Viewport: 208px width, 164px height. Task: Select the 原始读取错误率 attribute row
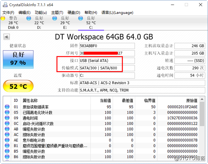pyautogui.click(x=101, y=107)
